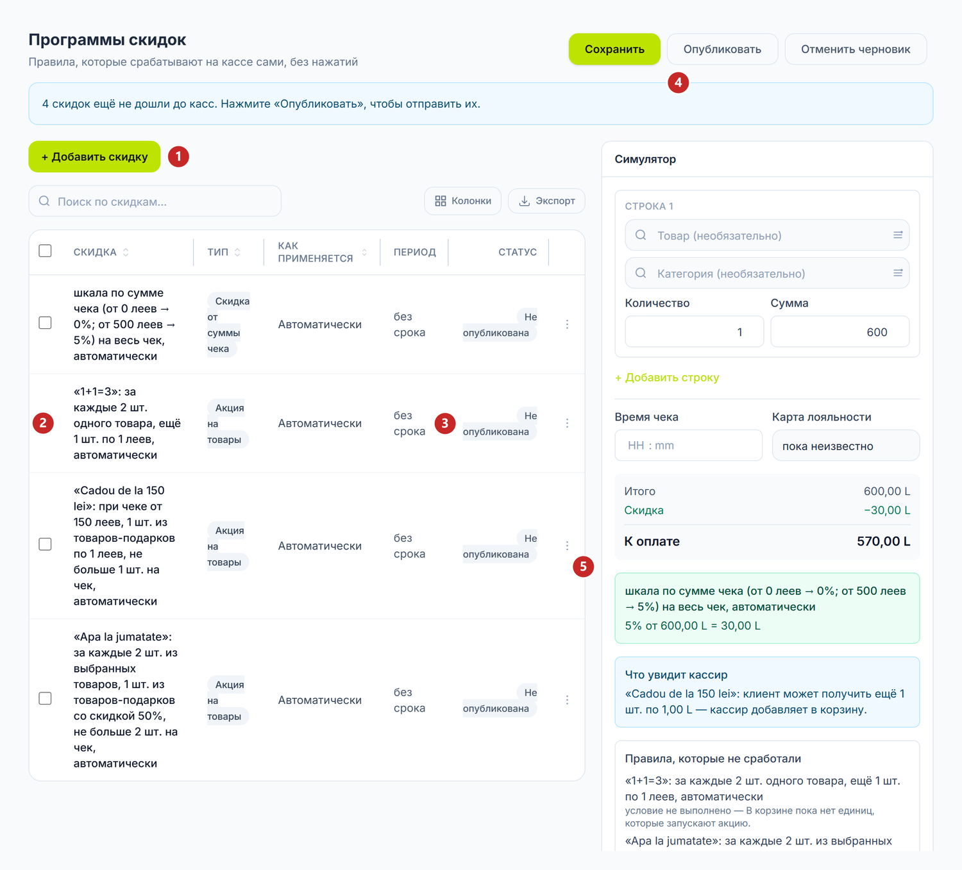Click the magnifier icon in the Товар field
The height and width of the screenshot is (870, 962).
pos(641,235)
